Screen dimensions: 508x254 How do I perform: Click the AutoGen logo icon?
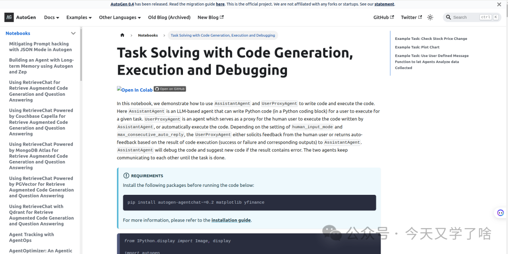pyautogui.click(x=9, y=17)
